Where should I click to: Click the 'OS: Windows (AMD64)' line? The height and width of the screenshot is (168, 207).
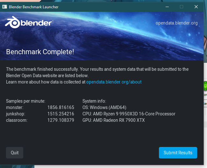(x=104, y=107)
